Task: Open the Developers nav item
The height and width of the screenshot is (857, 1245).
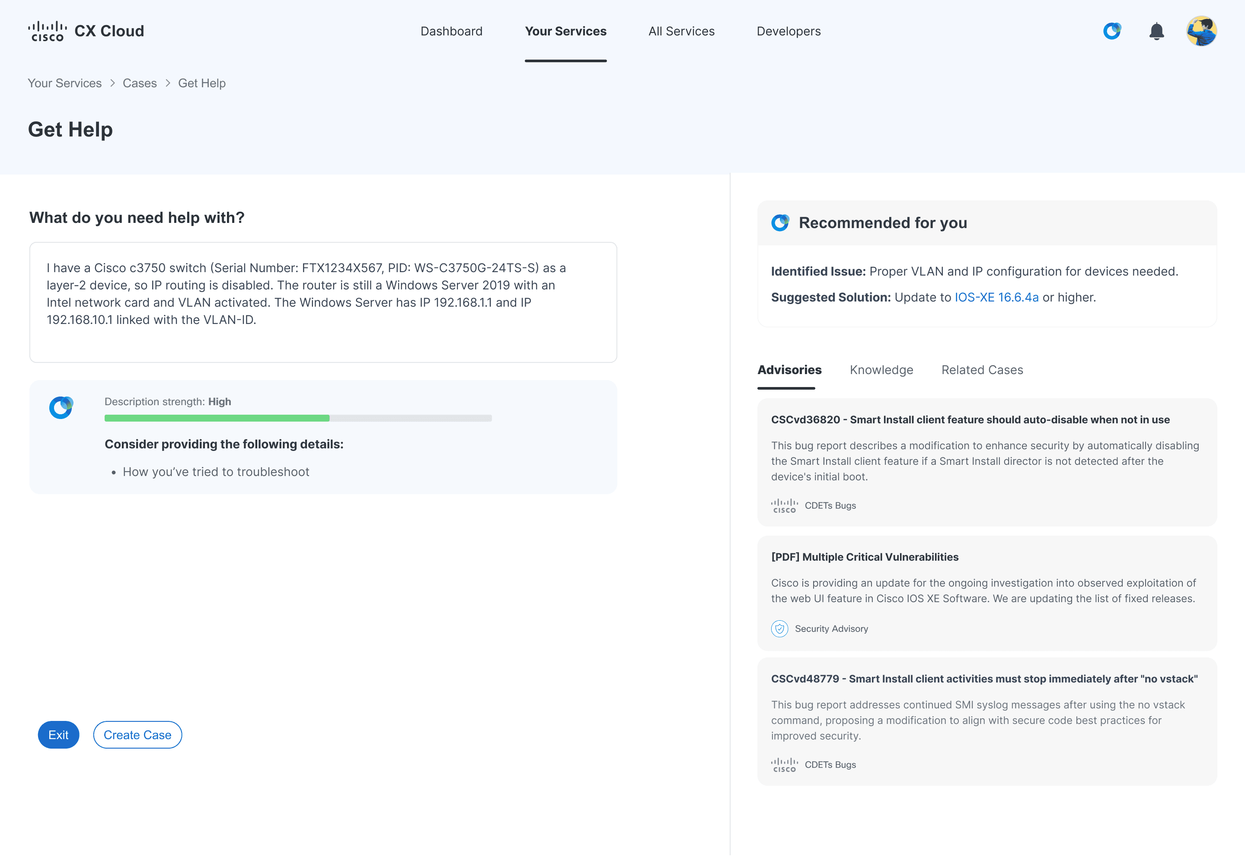Action: click(788, 31)
